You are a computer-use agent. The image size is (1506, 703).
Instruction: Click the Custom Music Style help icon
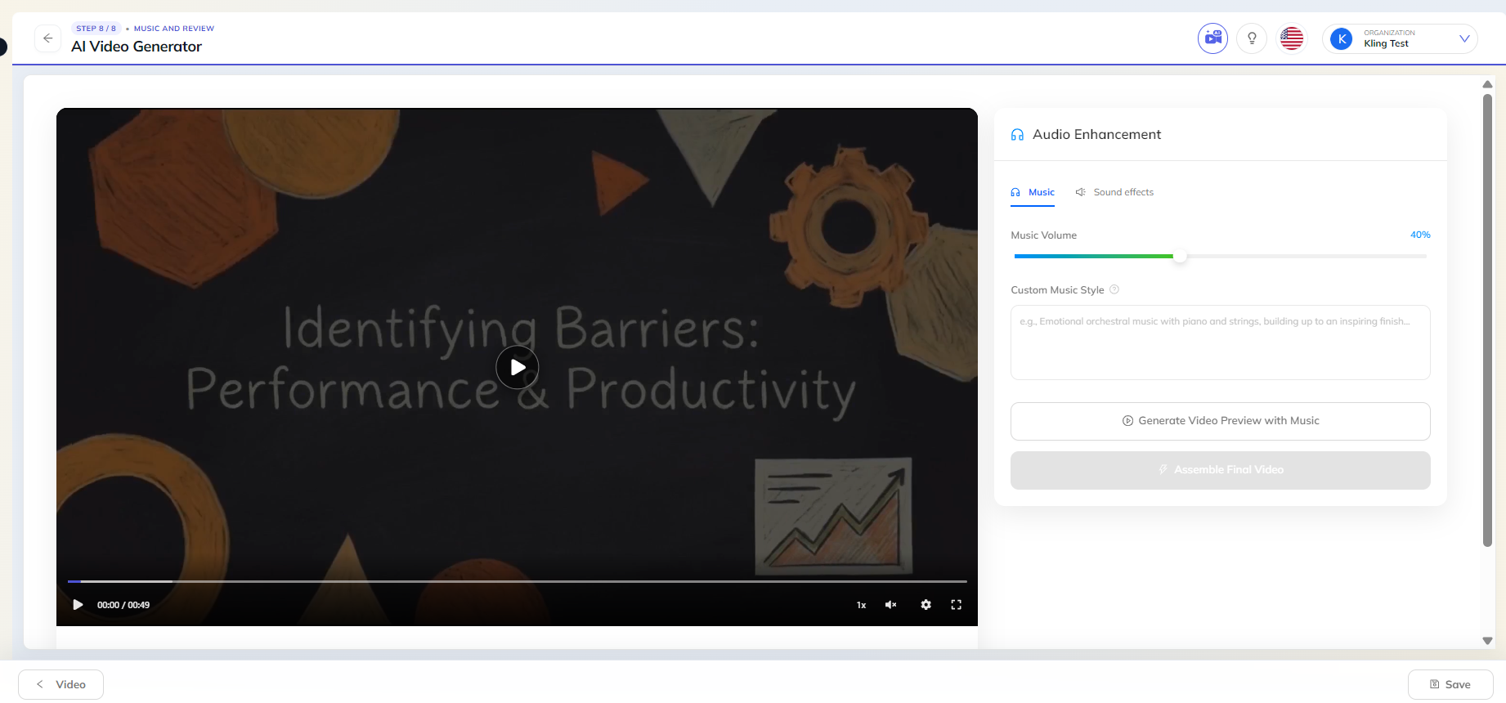click(1114, 289)
